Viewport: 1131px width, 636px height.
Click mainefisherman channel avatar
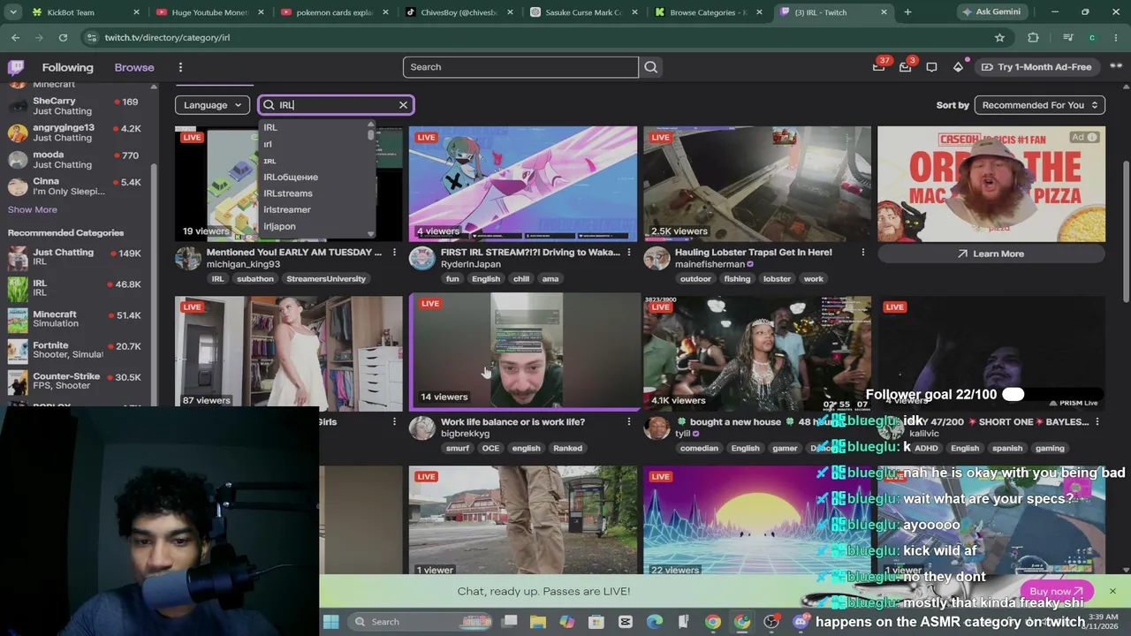657,259
